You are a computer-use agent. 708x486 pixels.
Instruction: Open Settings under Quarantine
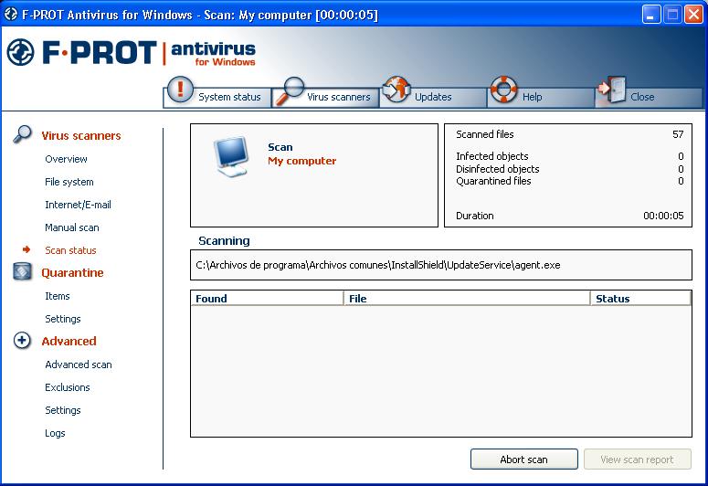pos(63,319)
